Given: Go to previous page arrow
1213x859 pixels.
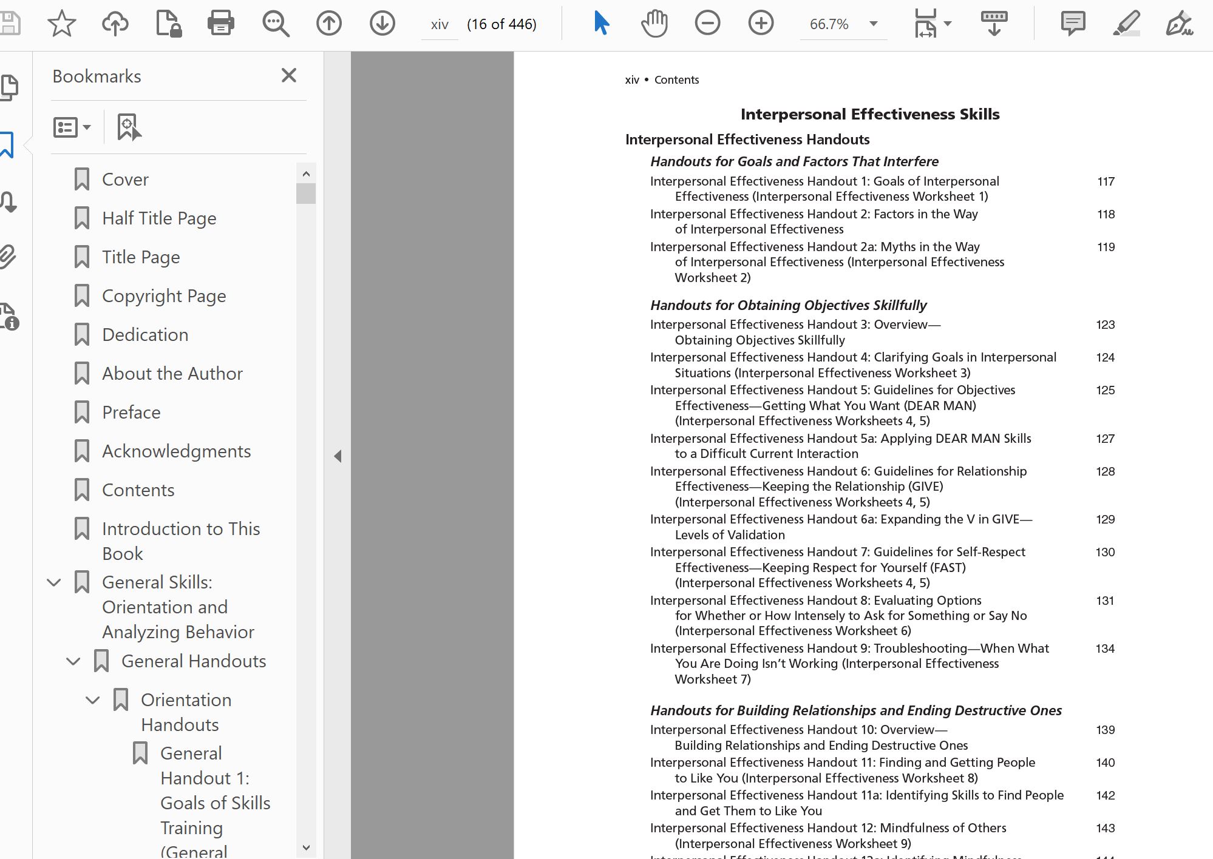Looking at the screenshot, I should (x=329, y=24).
